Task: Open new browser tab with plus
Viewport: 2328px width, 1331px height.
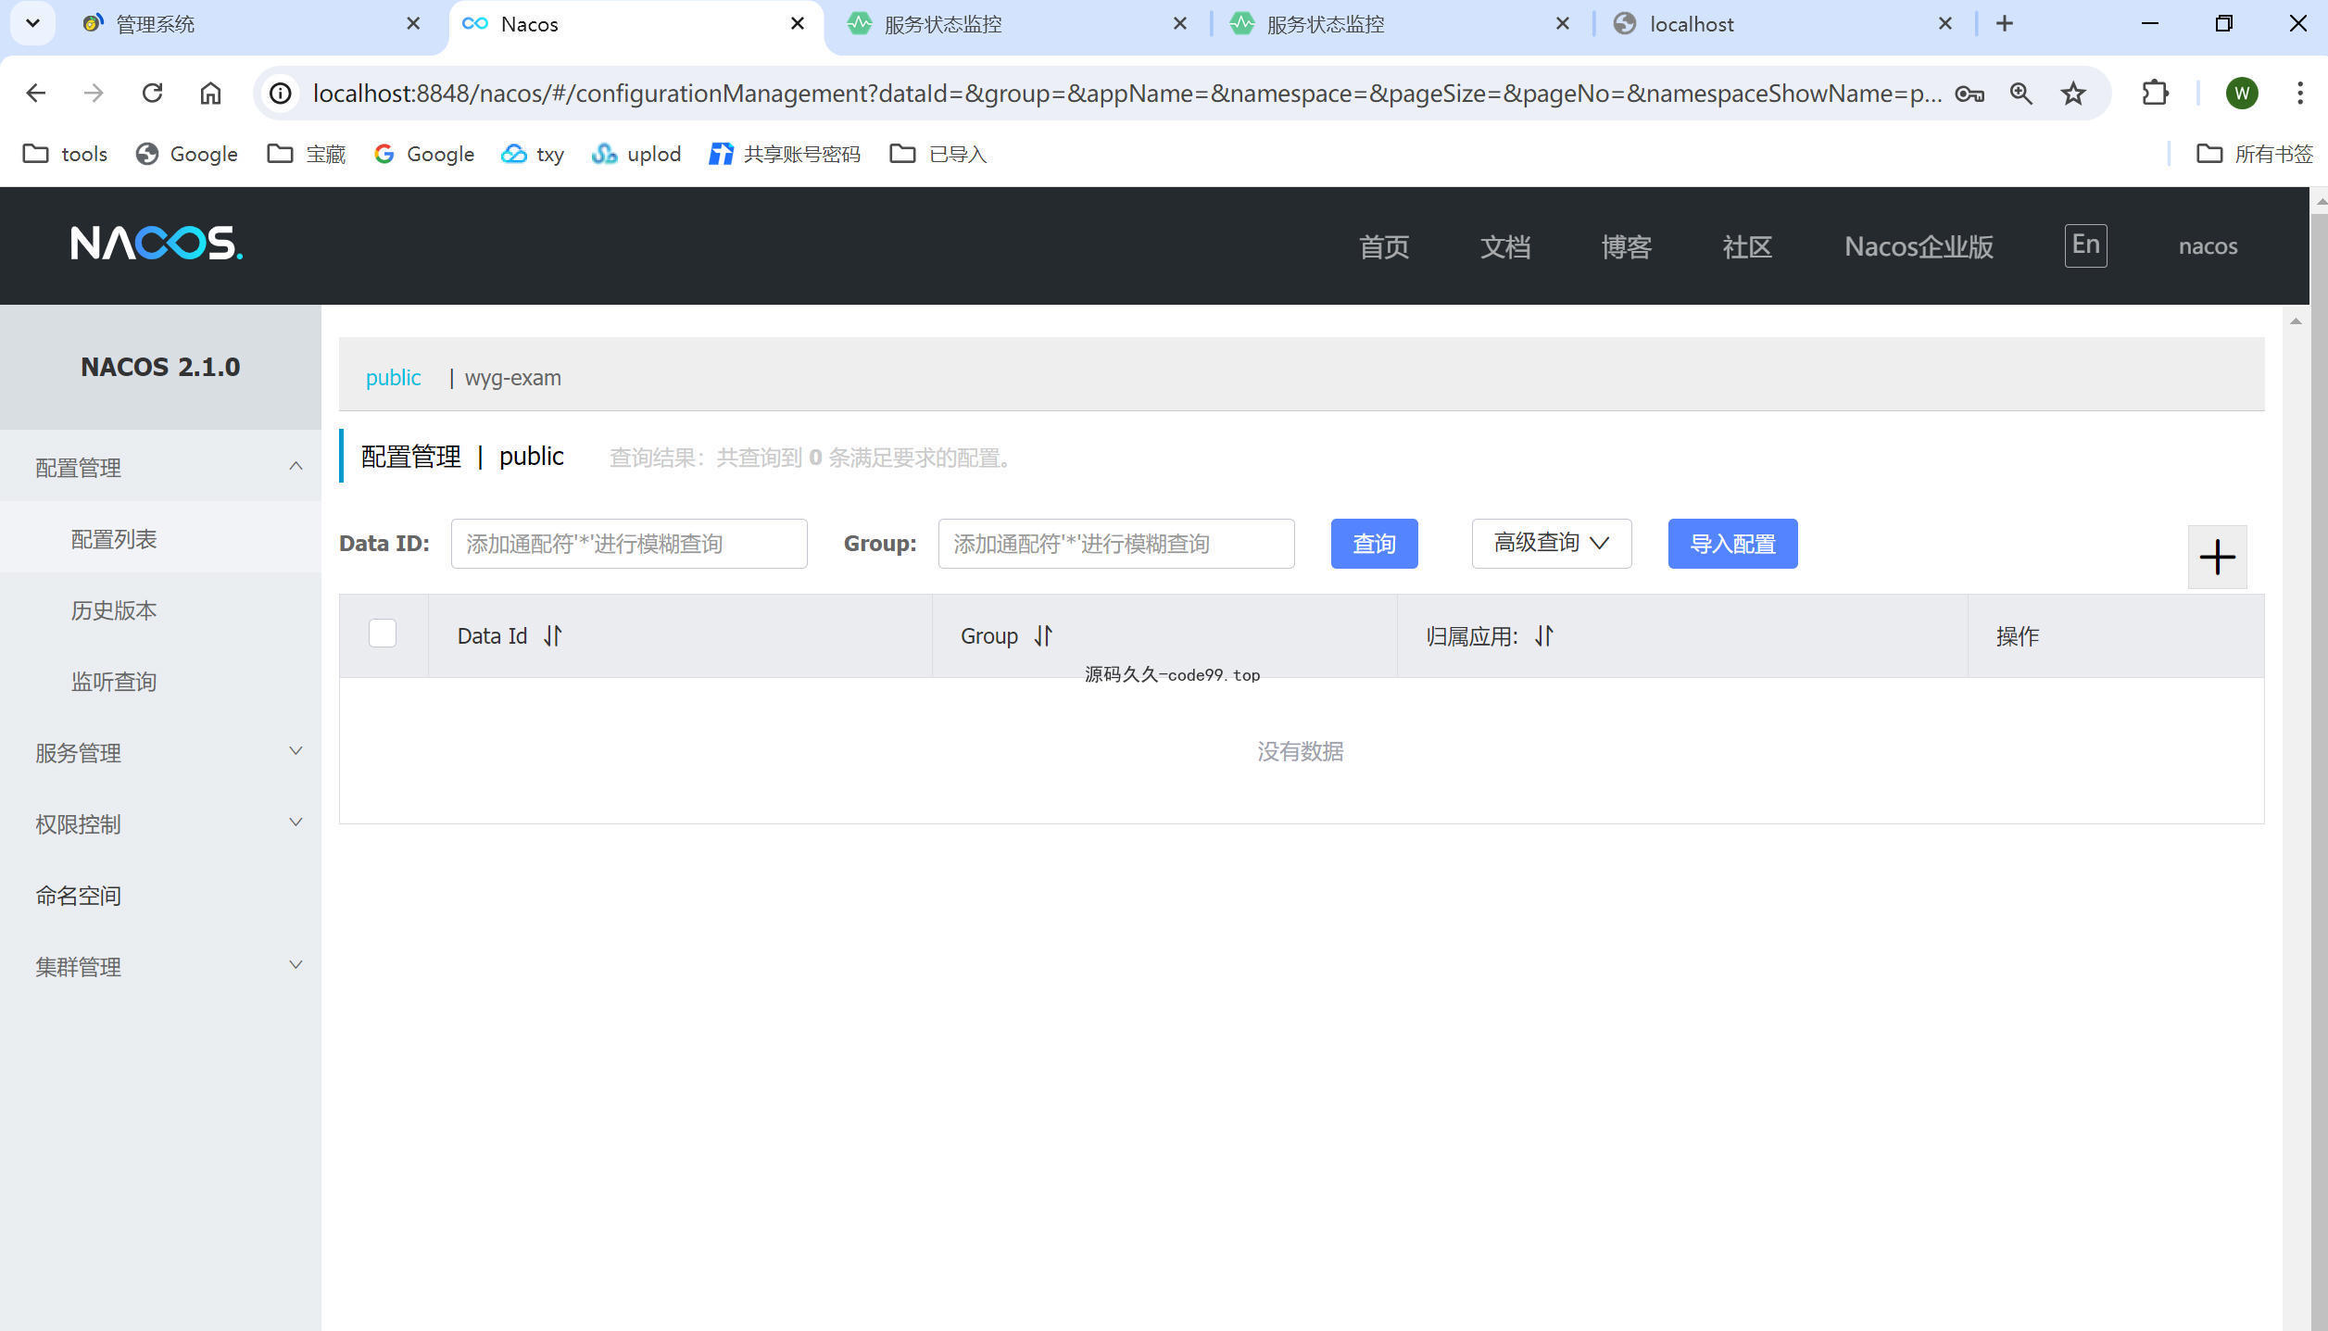Action: [2005, 24]
